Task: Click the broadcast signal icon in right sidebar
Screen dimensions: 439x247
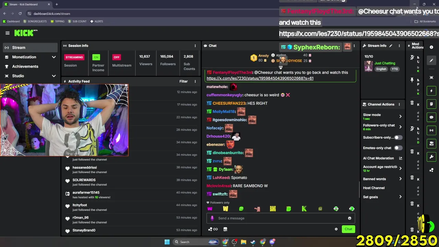Action: coord(431,130)
